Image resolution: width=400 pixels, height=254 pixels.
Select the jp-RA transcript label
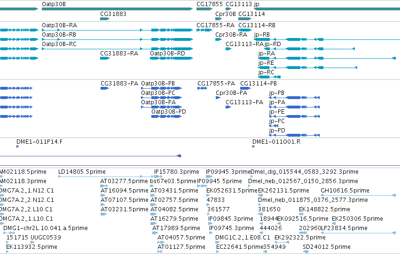[x=267, y=54]
